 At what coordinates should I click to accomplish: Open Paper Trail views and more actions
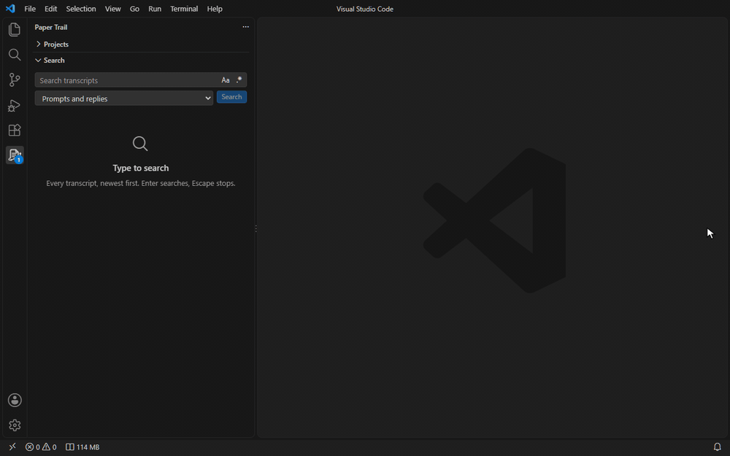(x=245, y=27)
